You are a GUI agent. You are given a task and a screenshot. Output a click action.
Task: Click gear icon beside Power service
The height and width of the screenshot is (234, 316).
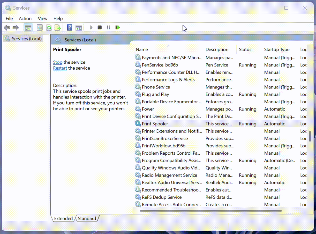coord(138,109)
